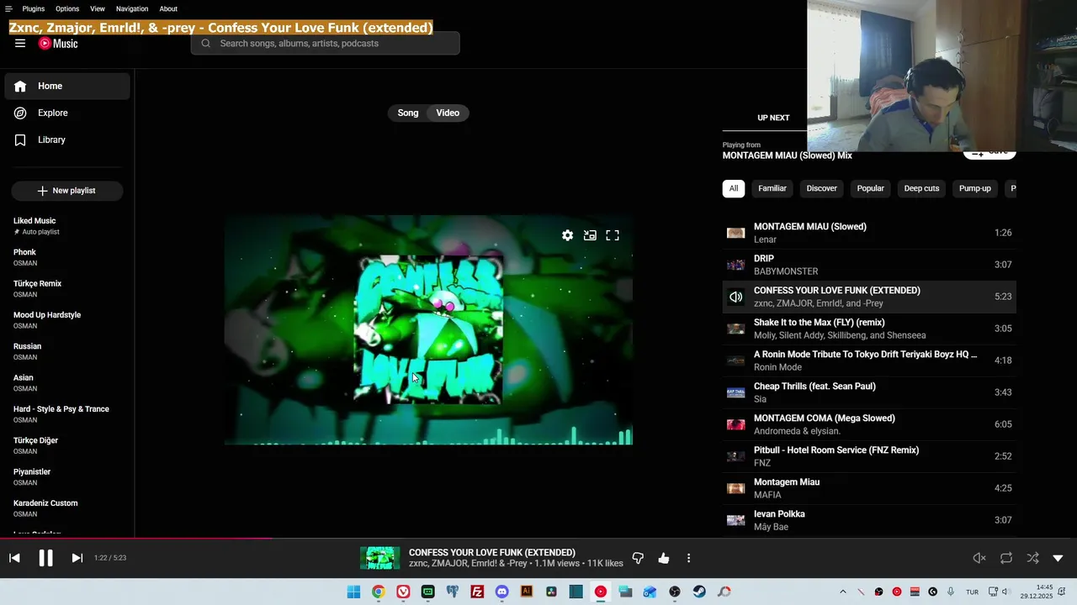
Task: Collapse the player page with arrow
Action: click(x=1058, y=558)
